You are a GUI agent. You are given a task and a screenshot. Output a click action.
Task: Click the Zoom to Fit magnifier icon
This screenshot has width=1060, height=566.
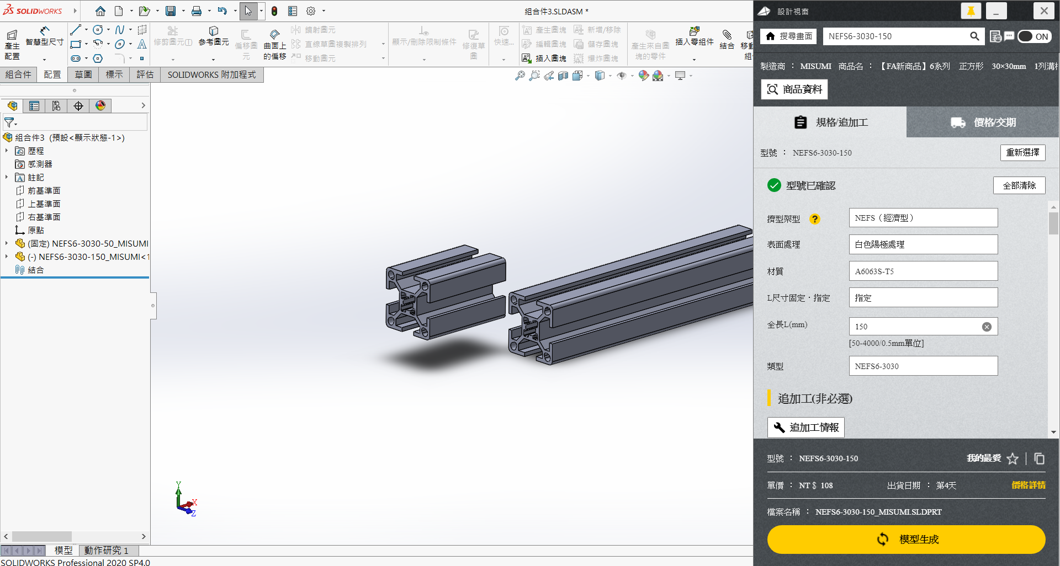(x=520, y=76)
